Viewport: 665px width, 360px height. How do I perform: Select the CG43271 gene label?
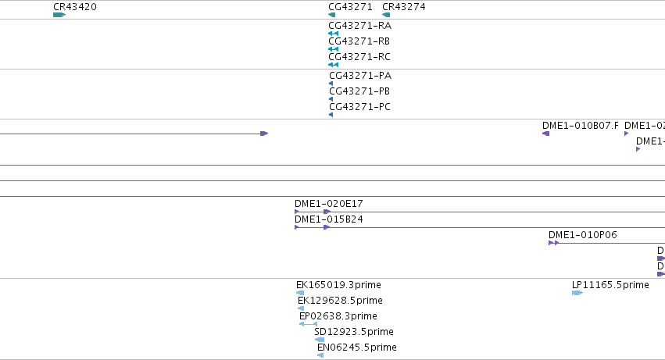(x=350, y=7)
